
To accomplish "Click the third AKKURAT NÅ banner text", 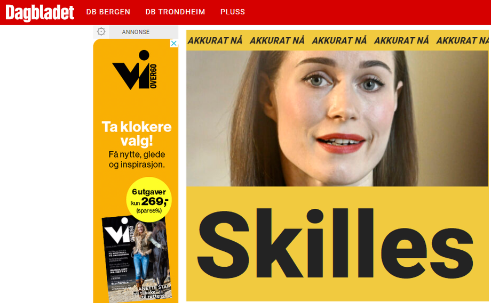I will tap(339, 40).
